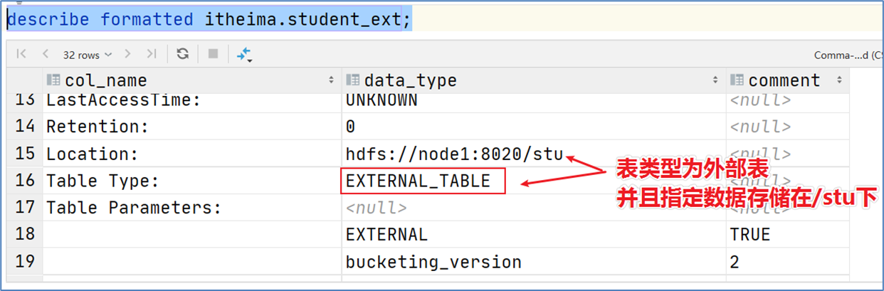This screenshot has width=884, height=291.
Task: Click the describe formatted SQL statement
Action: 209,19
